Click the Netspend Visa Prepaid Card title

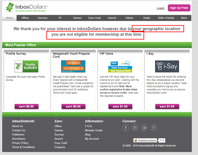(71, 55)
